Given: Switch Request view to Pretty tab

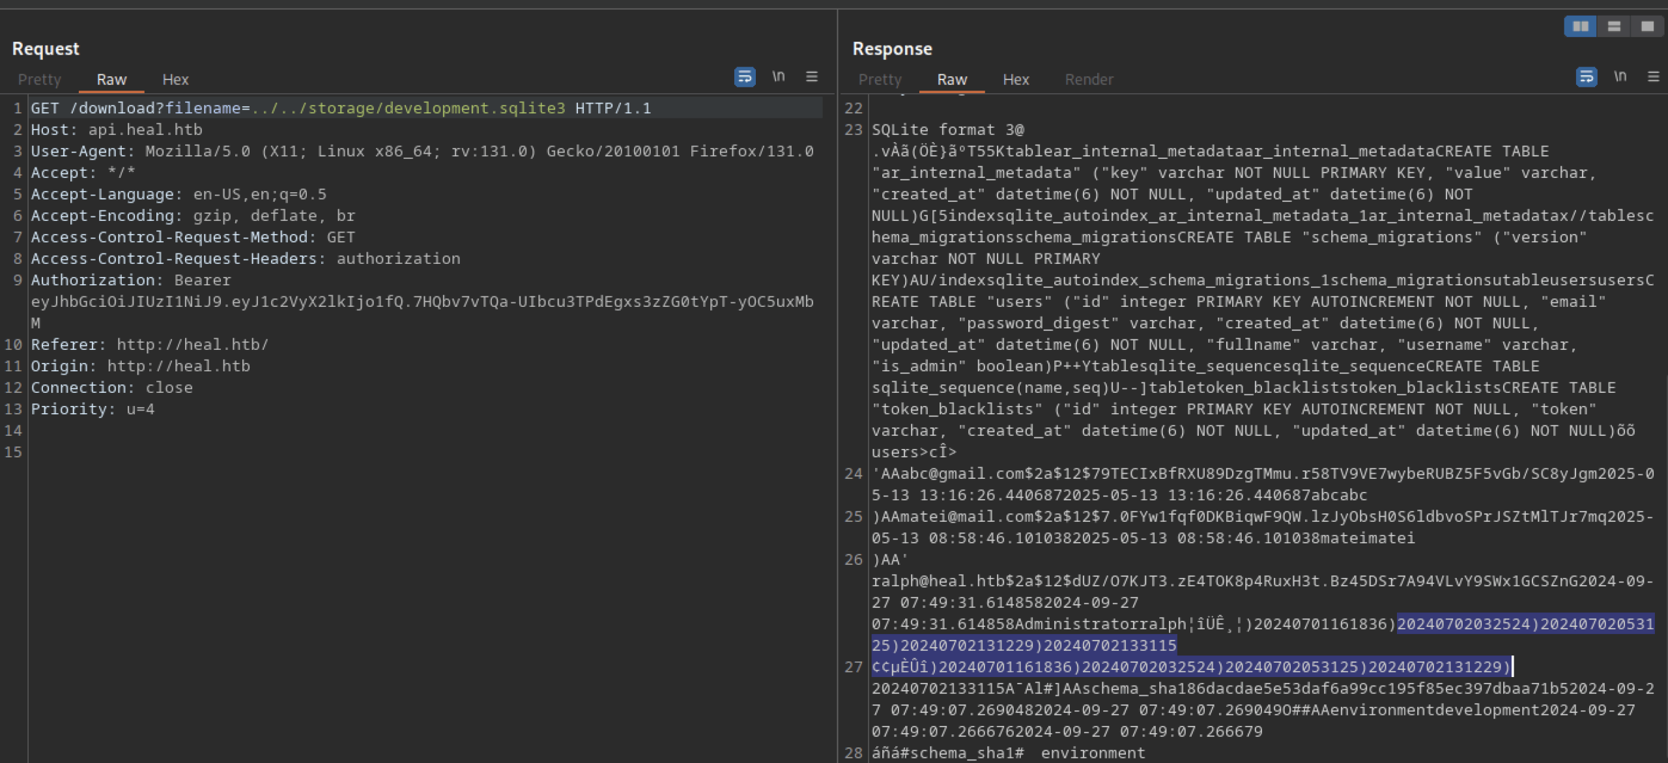Looking at the screenshot, I should pyautogui.click(x=39, y=79).
